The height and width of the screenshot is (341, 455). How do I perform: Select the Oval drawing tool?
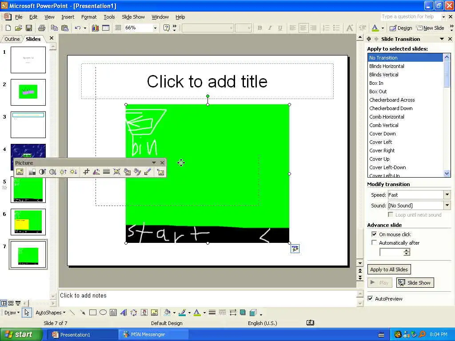[103, 313]
